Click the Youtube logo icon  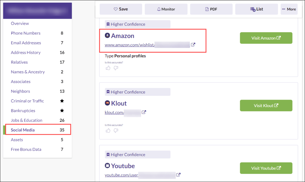[107, 165]
